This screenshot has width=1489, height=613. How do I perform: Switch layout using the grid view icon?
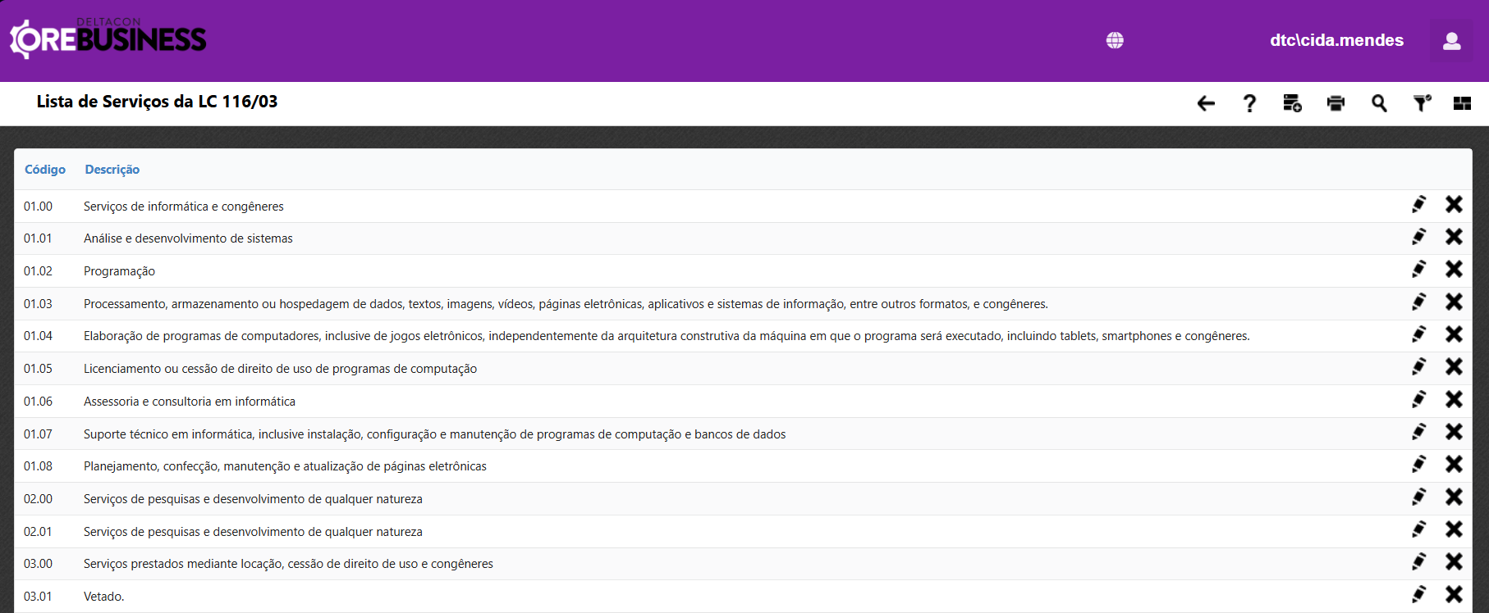(x=1462, y=103)
